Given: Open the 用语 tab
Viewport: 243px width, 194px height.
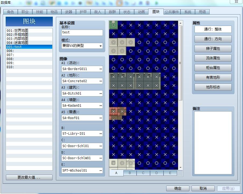Looking at the screenshot, I should click(202, 12).
